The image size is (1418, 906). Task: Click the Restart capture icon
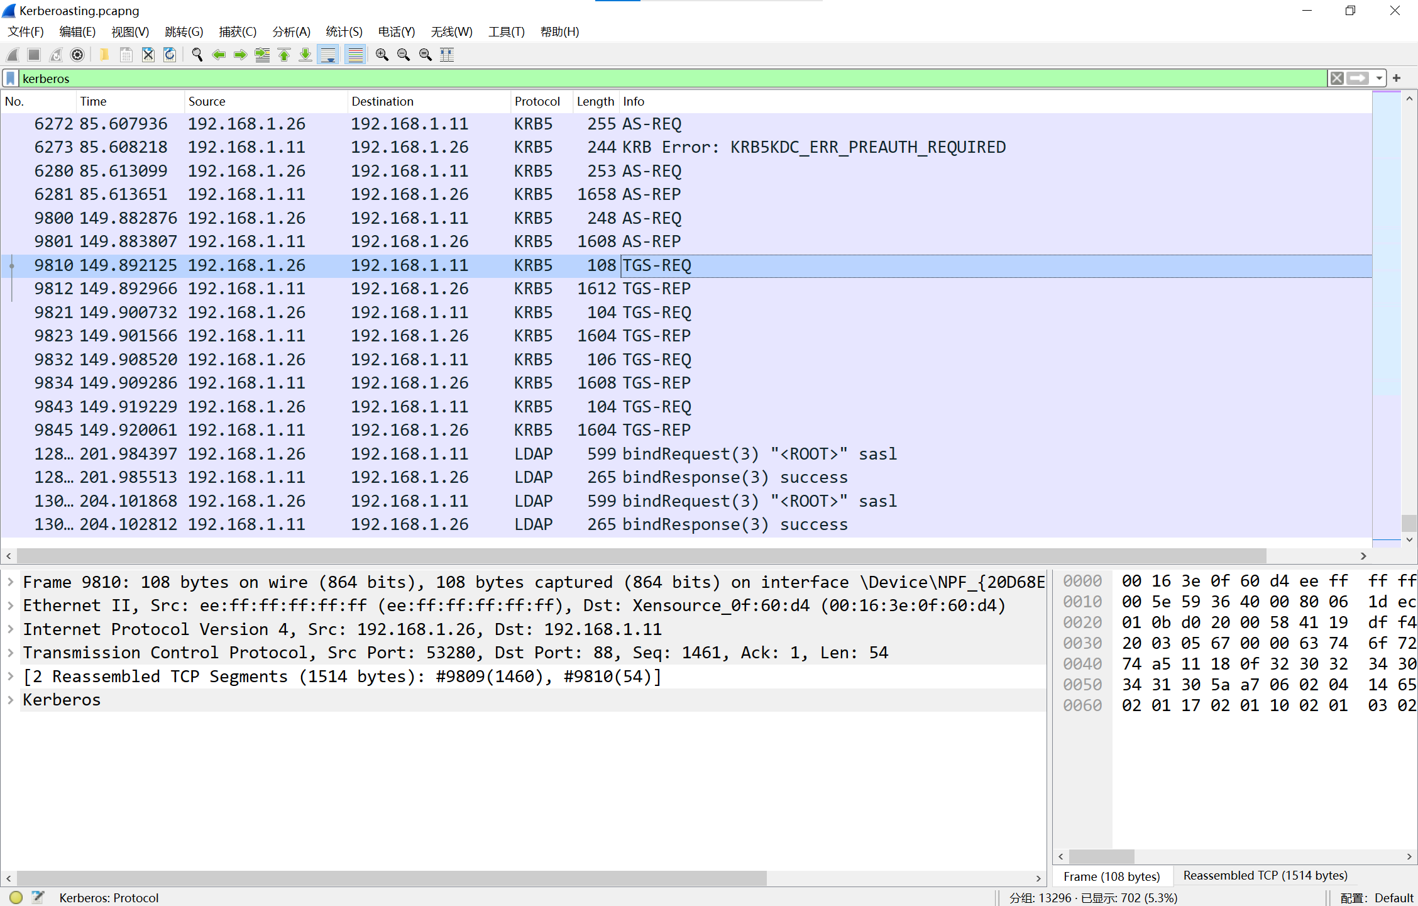[x=56, y=55]
